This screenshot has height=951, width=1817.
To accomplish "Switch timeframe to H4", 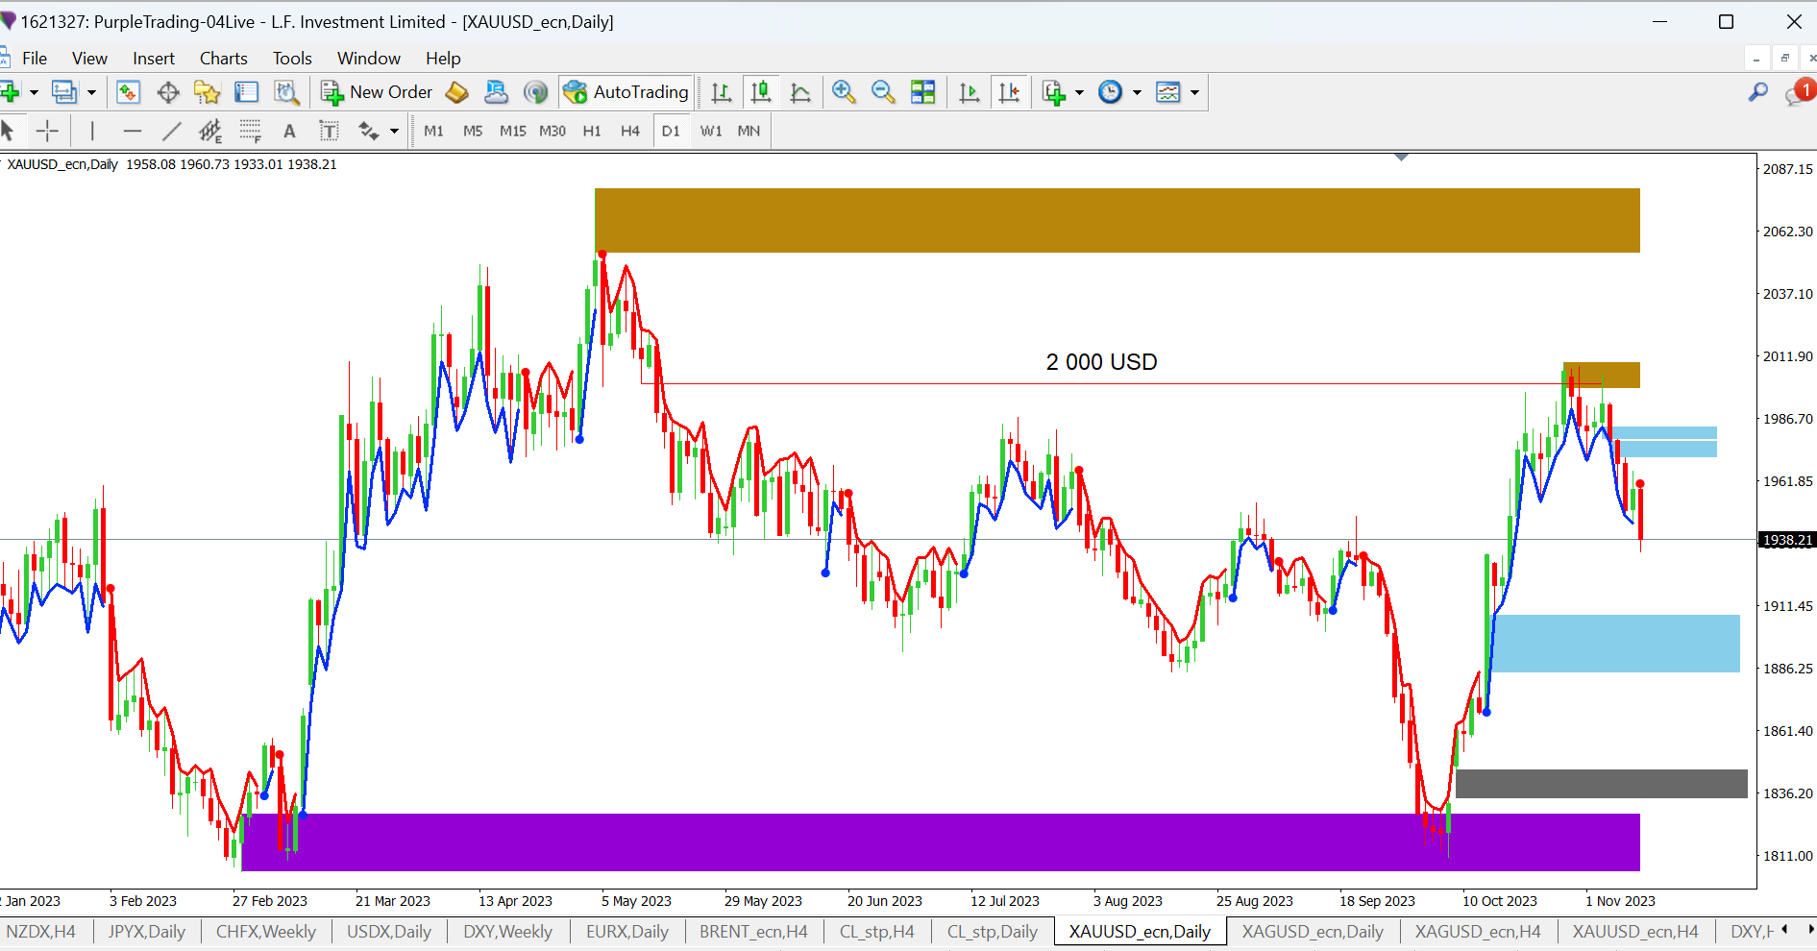I will 630,131.
